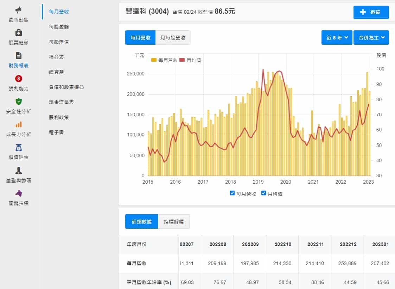This screenshot has height=289, width=395.
Task: Toggle the yellow 每月營收 legend swatch
Action: click(154, 60)
